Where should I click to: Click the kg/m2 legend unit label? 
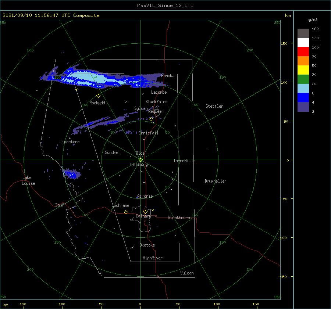[x=312, y=20]
